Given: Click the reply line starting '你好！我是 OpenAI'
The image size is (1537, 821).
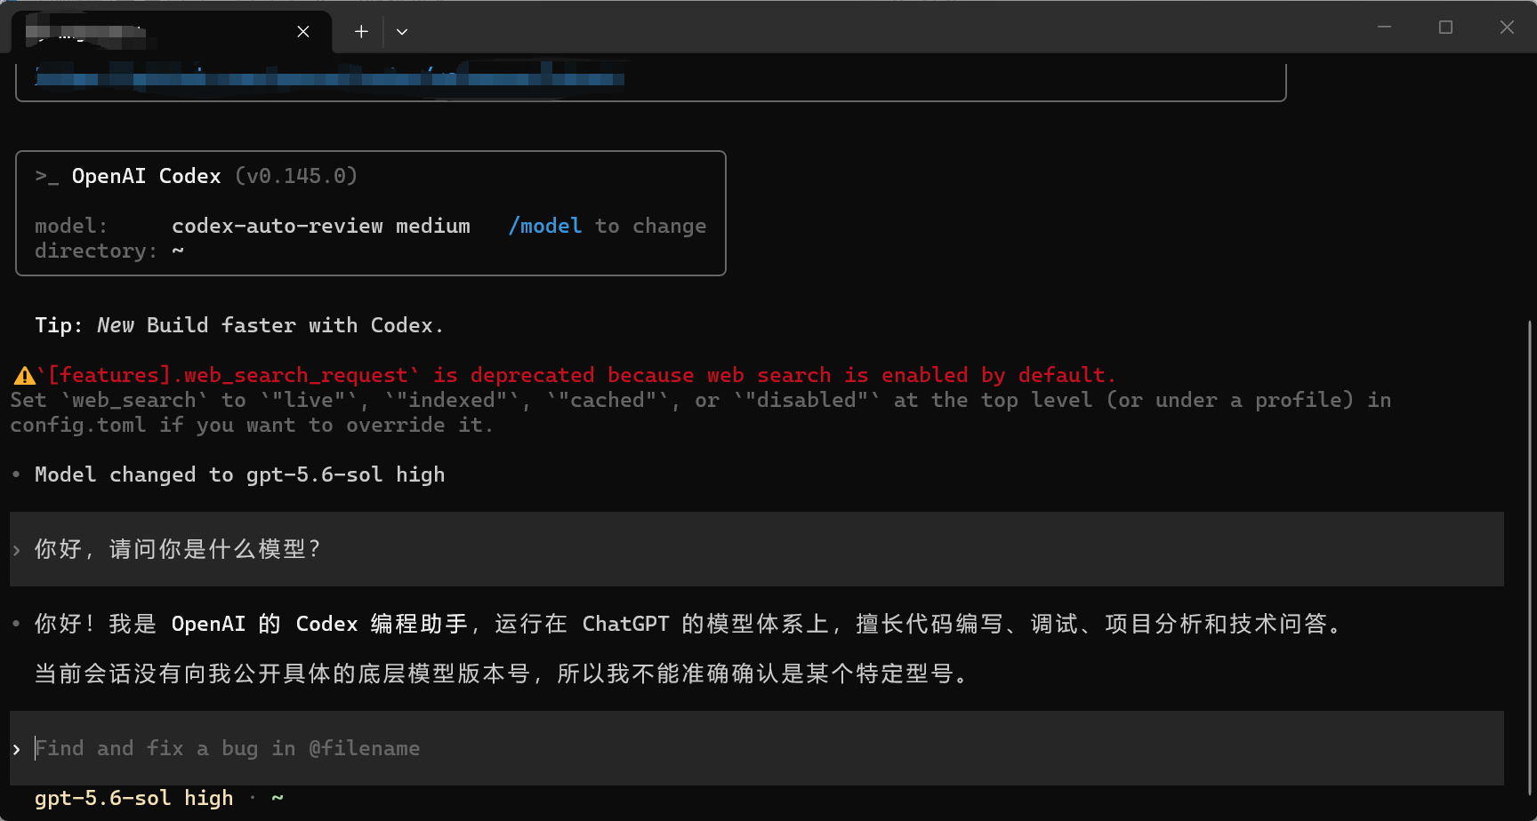Looking at the screenshot, I should [x=688, y=624].
